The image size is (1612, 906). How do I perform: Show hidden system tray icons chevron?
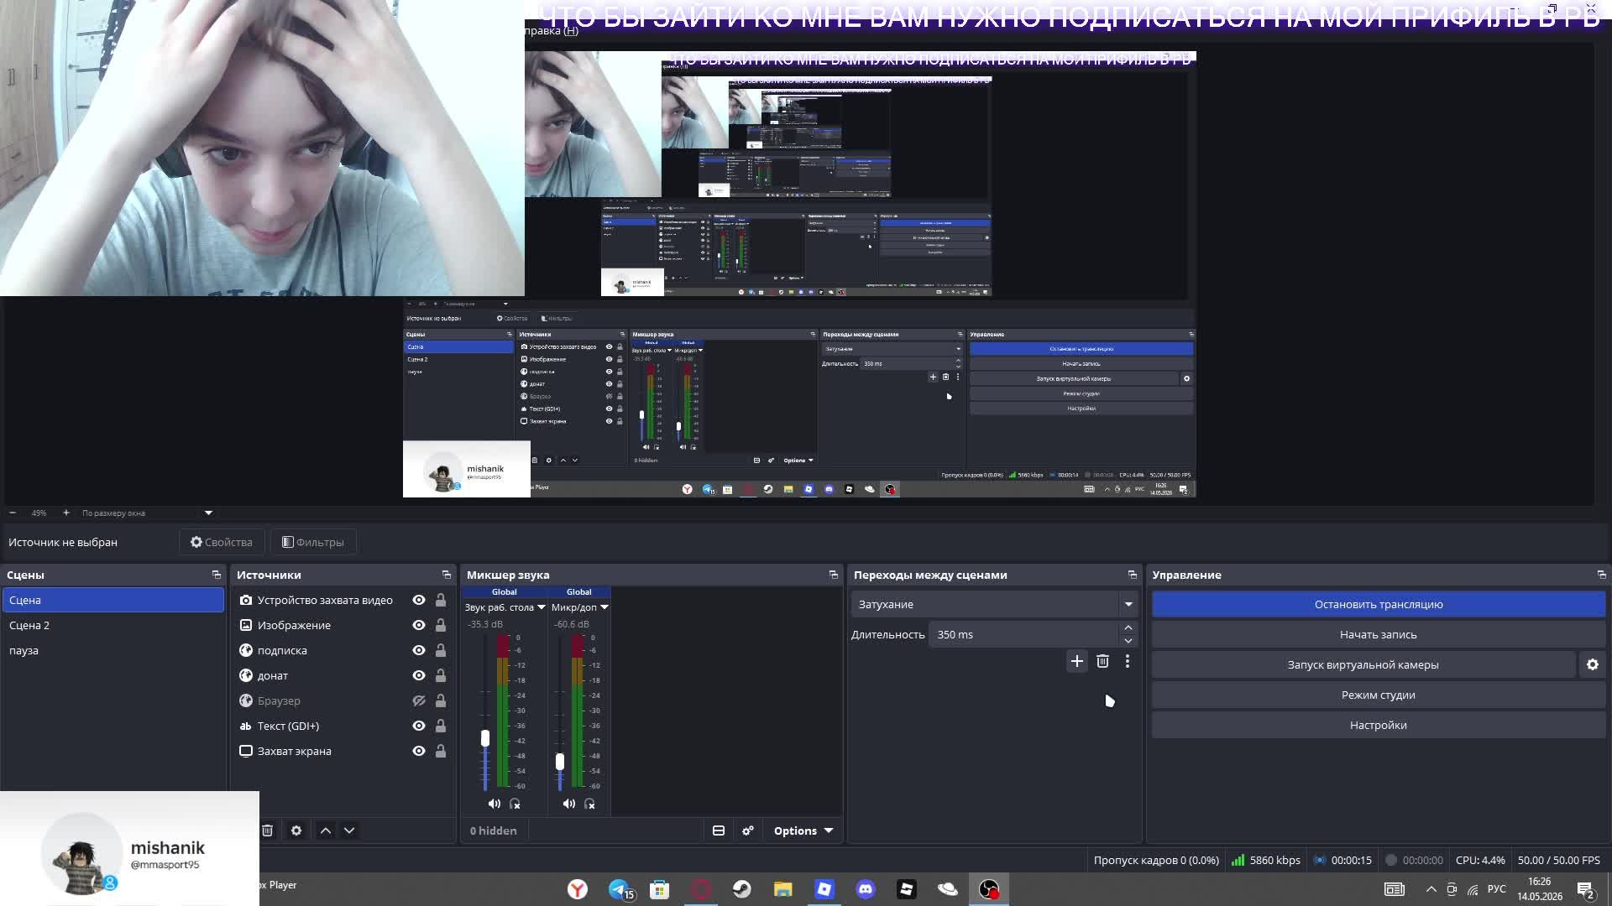pos(1431,889)
